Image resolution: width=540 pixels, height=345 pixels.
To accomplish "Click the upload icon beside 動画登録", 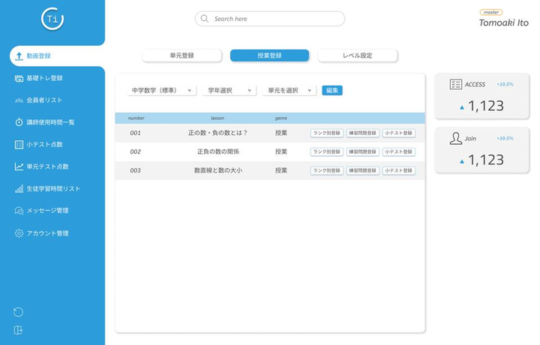I will point(19,56).
